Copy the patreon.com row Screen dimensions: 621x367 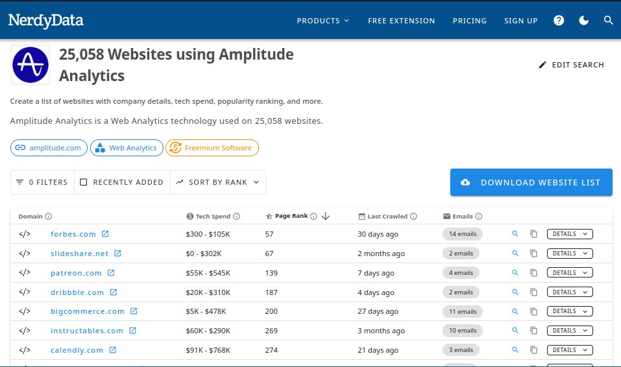[x=534, y=273]
